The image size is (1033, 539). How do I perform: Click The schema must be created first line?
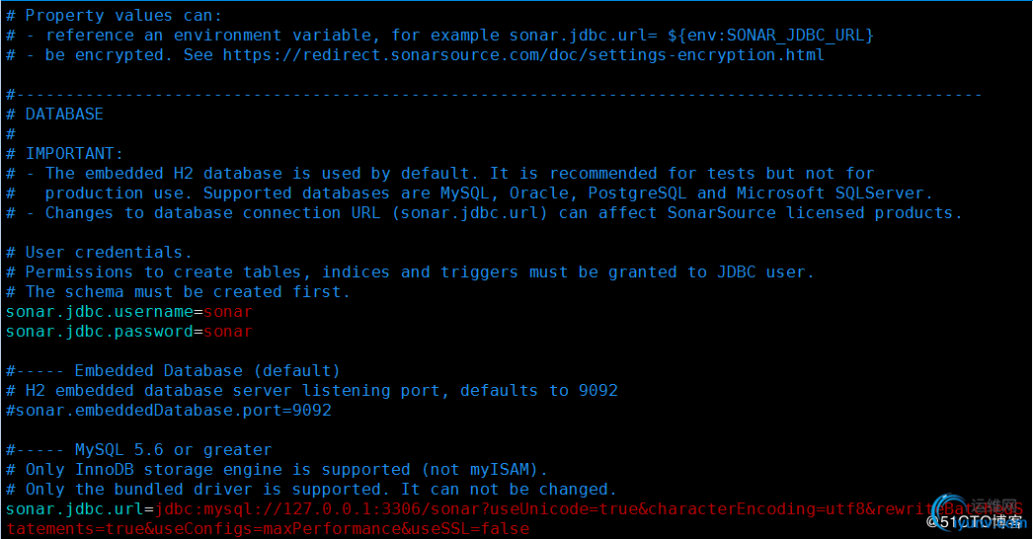(178, 292)
